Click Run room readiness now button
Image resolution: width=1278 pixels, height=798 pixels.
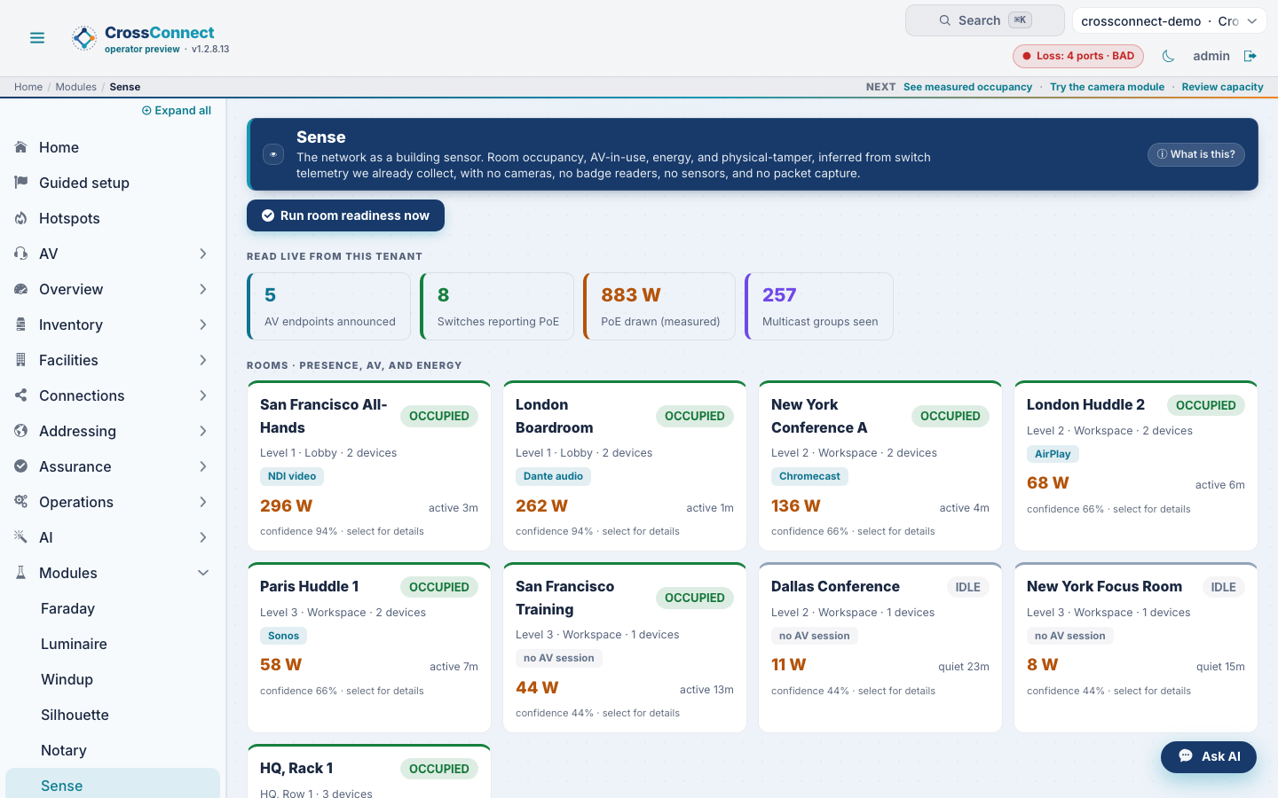(345, 215)
